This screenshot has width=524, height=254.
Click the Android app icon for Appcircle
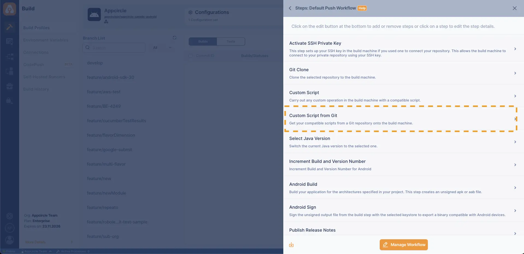[x=94, y=14]
